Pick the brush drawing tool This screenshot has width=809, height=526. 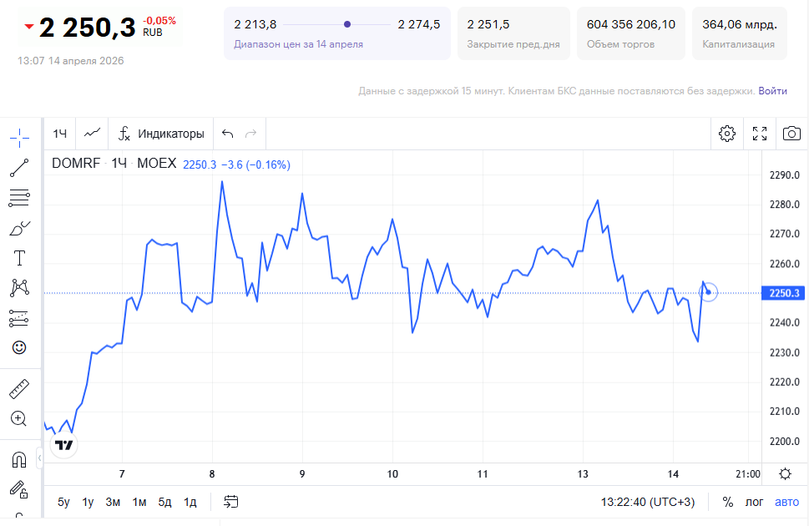coord(18,227)
